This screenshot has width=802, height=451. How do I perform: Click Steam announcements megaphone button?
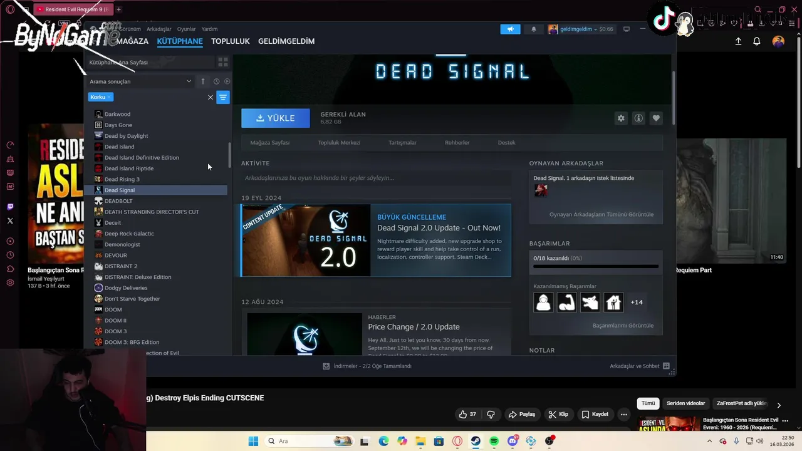[x=510, y=29]
